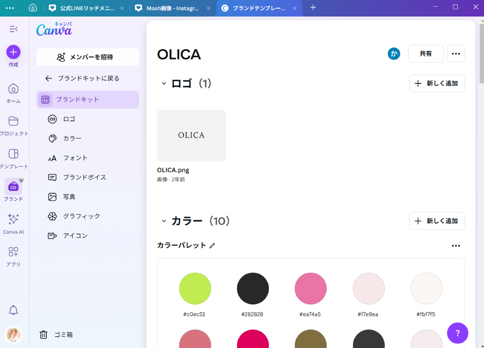This screenshot has width=484, height=348.
Task: Open the purple help question mark button
Action: [x=457, y=333]
